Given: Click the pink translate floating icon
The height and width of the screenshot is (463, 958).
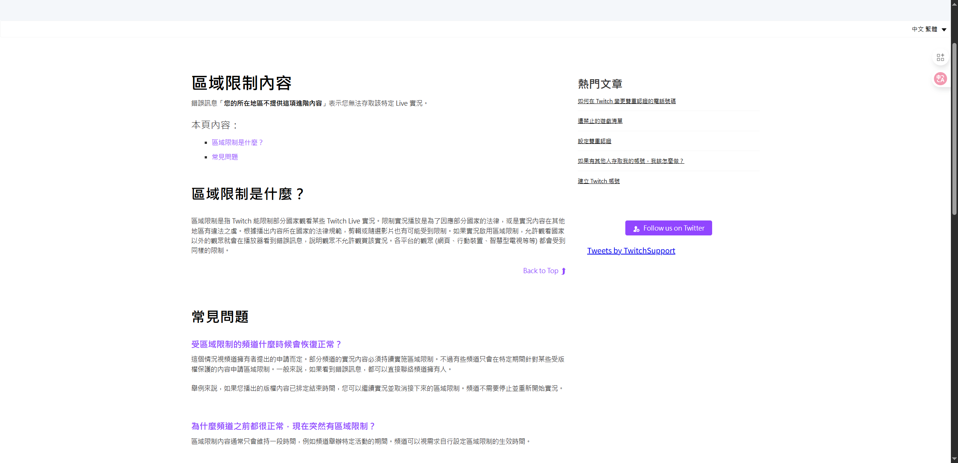Looking at the screenshot, I should pyautogui.click(x=940, y=79).
